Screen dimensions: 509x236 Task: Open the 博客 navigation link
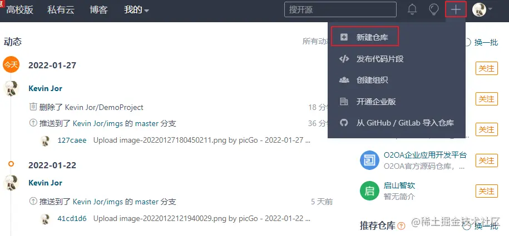pyautogui.click(x=98, y=10)
